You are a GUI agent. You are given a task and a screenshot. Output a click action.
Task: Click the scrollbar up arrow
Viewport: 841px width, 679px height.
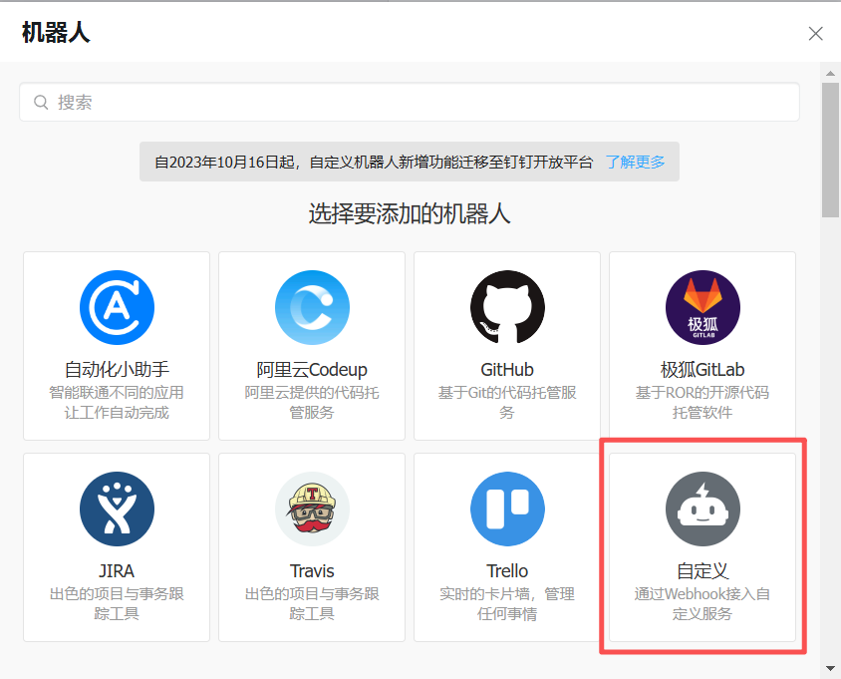830,73
